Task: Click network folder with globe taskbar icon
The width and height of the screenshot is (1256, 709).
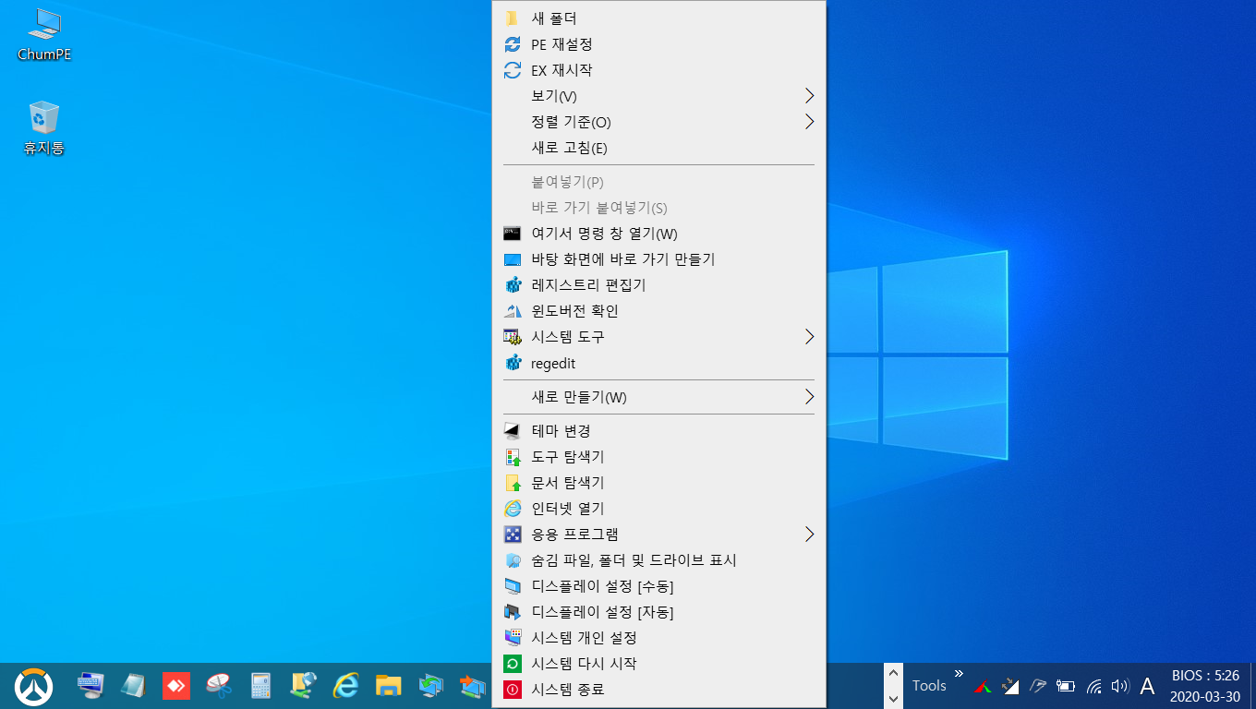Action: tap(303, 685)
